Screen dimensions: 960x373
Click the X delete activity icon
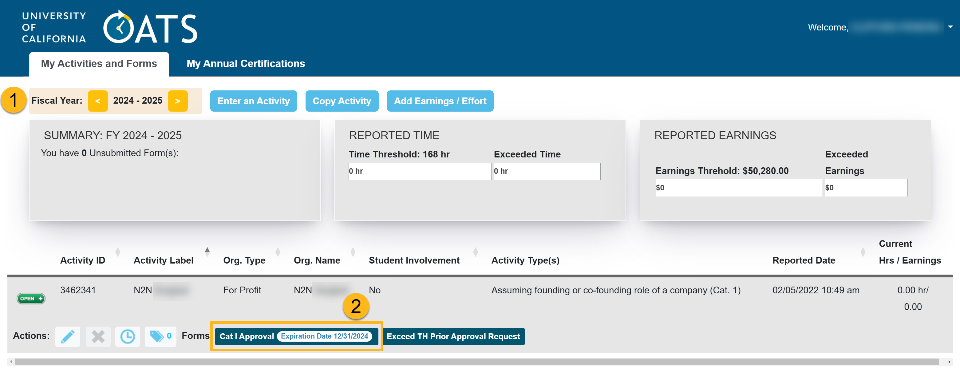point(98,336)
